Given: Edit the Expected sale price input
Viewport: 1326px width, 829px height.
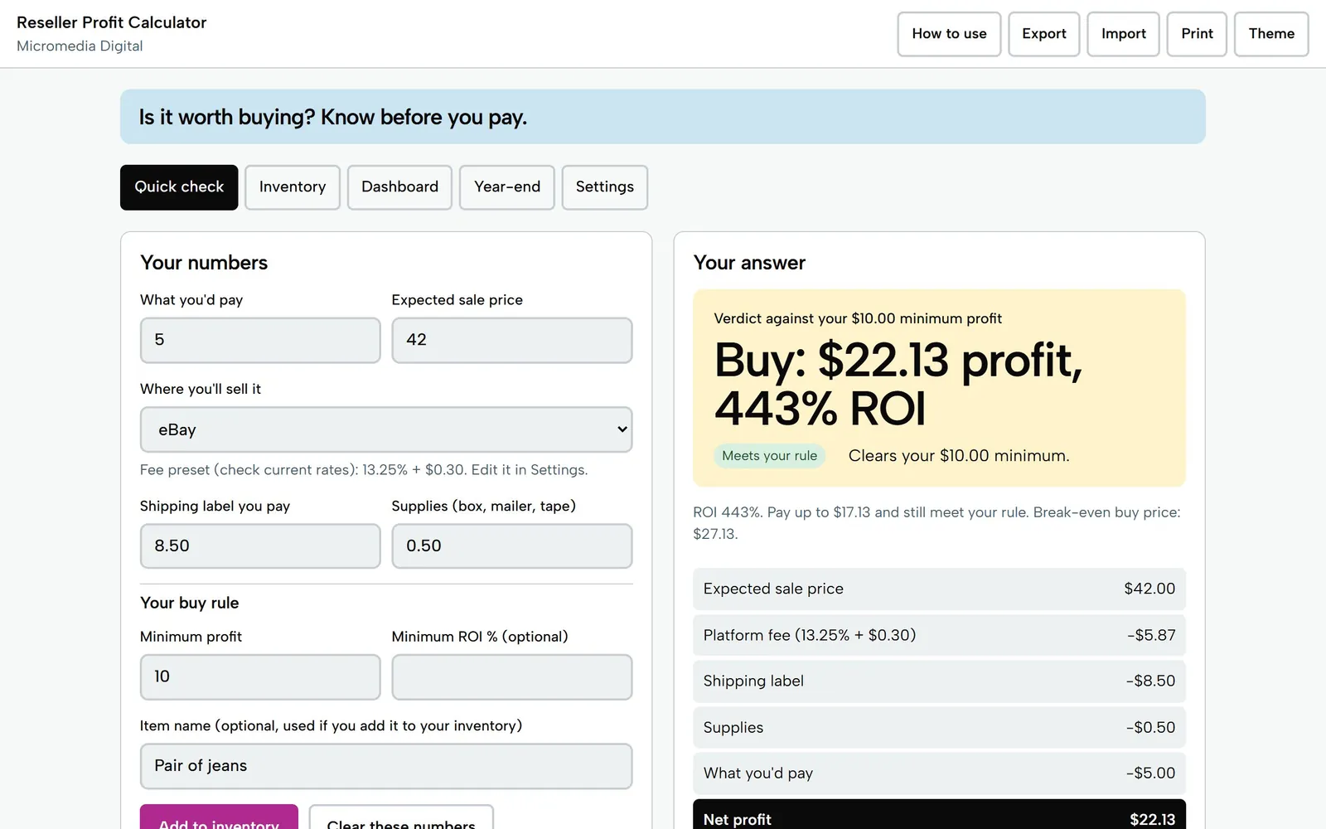Looking at the screenshot, I should (x=512, y=340).
